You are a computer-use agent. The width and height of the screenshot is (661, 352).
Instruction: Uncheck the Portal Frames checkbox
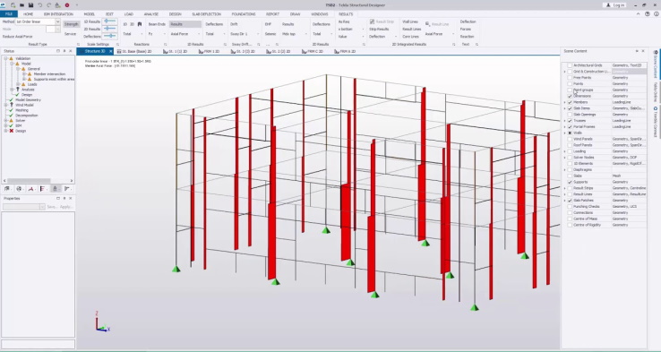pyautogui.click(x=570, y=126)
